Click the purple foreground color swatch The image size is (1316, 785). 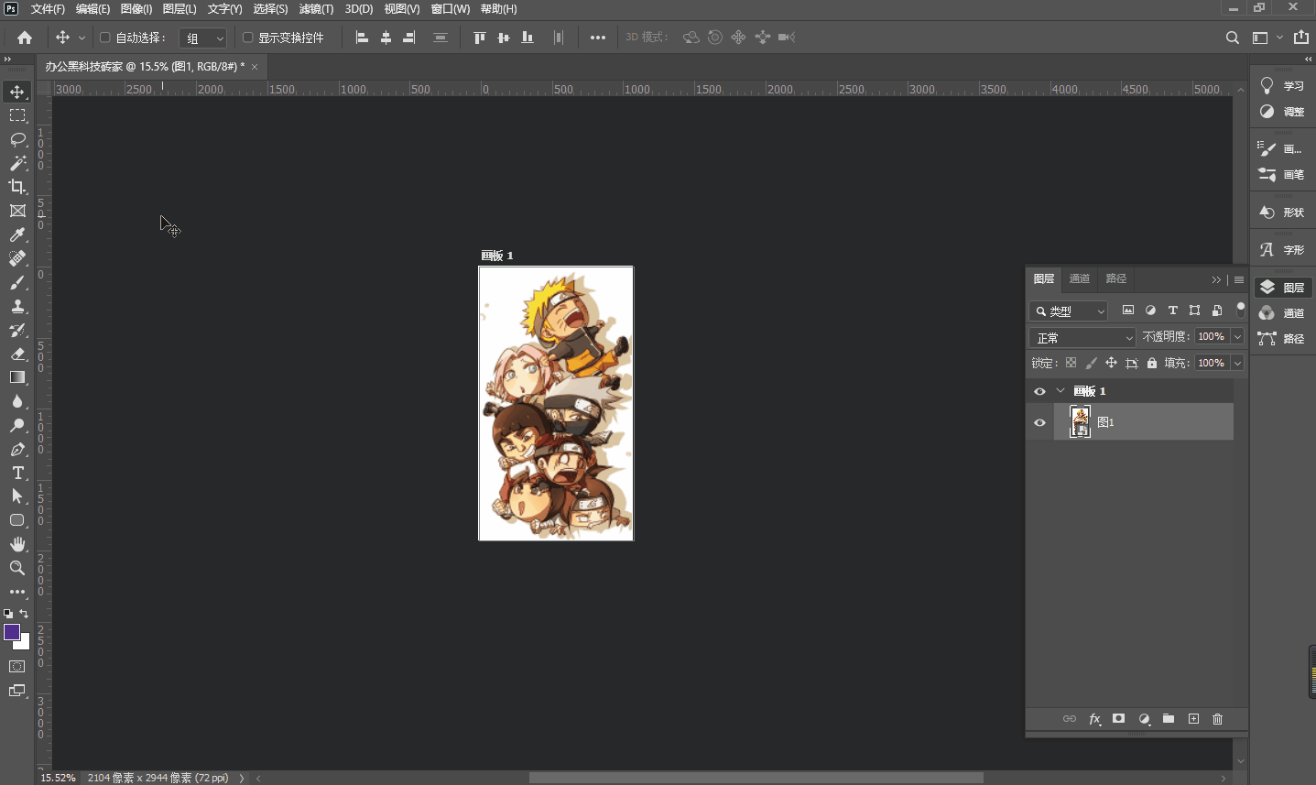(11, 632)
